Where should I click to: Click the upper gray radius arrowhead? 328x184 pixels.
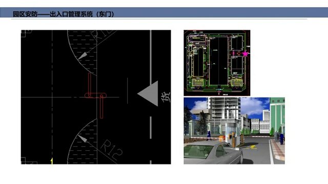point(82,56)
